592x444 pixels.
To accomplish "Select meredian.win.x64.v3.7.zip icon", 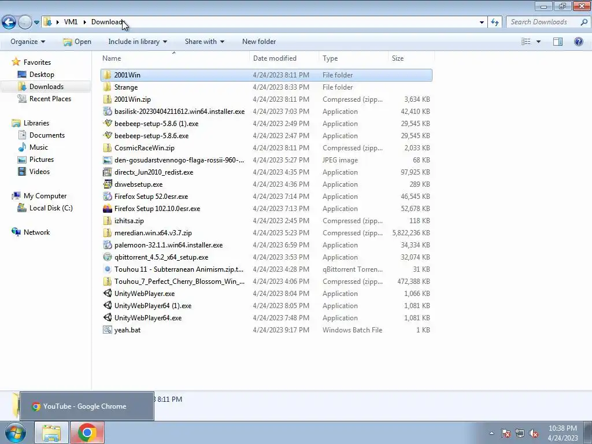I will click(107, 233).
